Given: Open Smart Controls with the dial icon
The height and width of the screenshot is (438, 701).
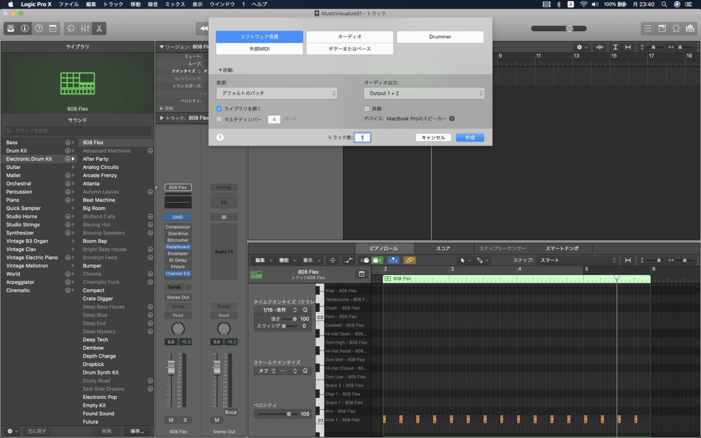Looking at the screenshot, I should click(x=71, y=28).
